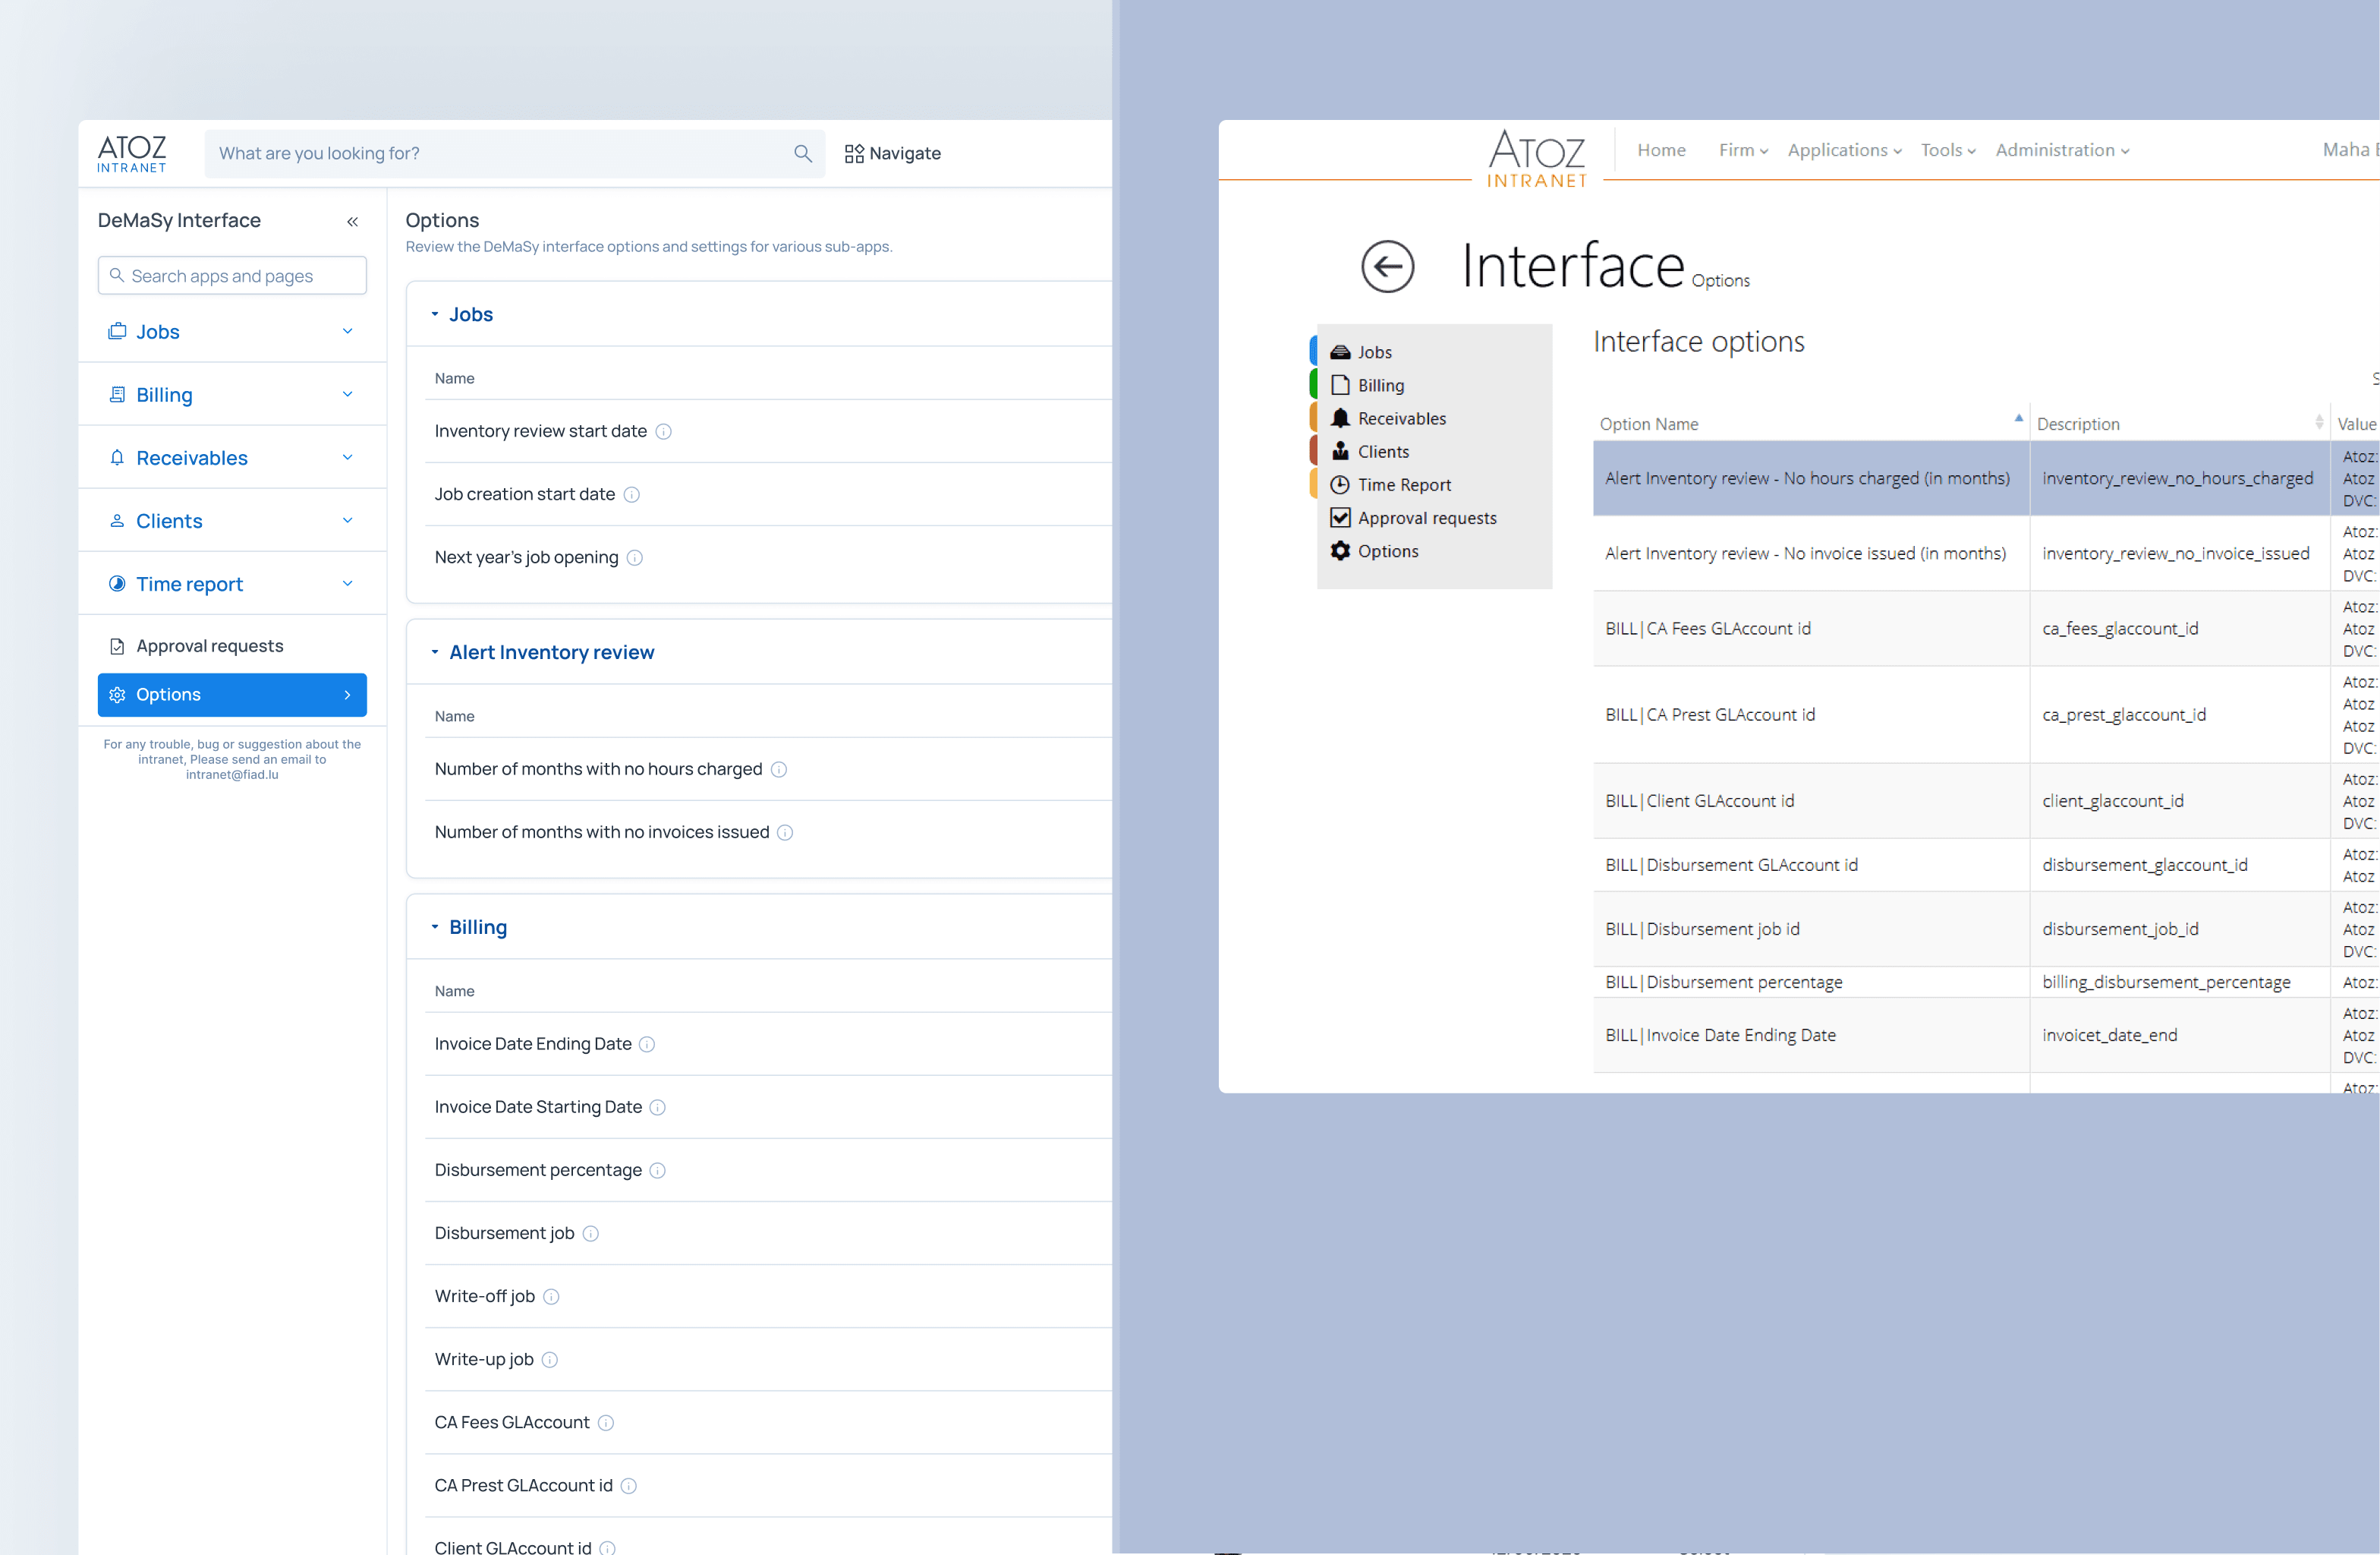
Task: Click the Time report clock icon in the left sidebar
Action: [117, 583]
